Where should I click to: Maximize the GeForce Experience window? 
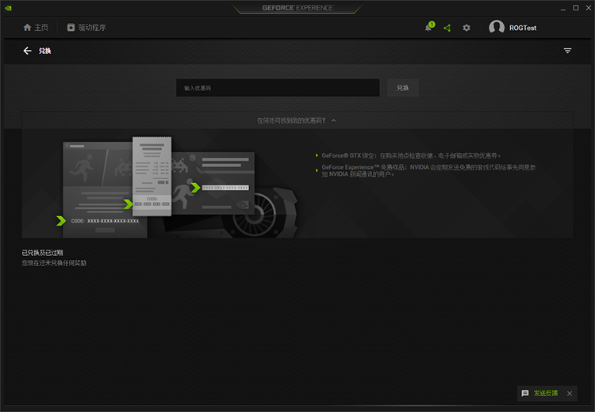(x=576, y=8)
